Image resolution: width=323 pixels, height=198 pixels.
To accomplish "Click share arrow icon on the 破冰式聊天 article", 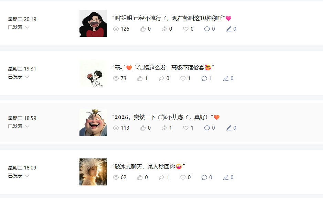I will click(162, 177).
